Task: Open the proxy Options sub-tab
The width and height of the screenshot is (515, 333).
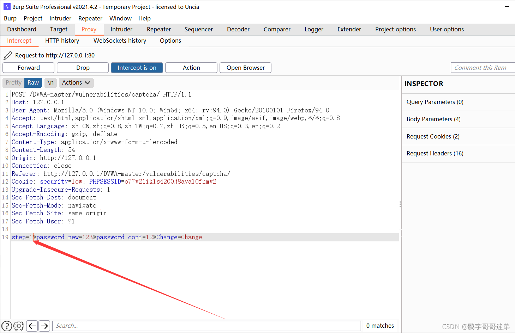Action: pos(170,41)
